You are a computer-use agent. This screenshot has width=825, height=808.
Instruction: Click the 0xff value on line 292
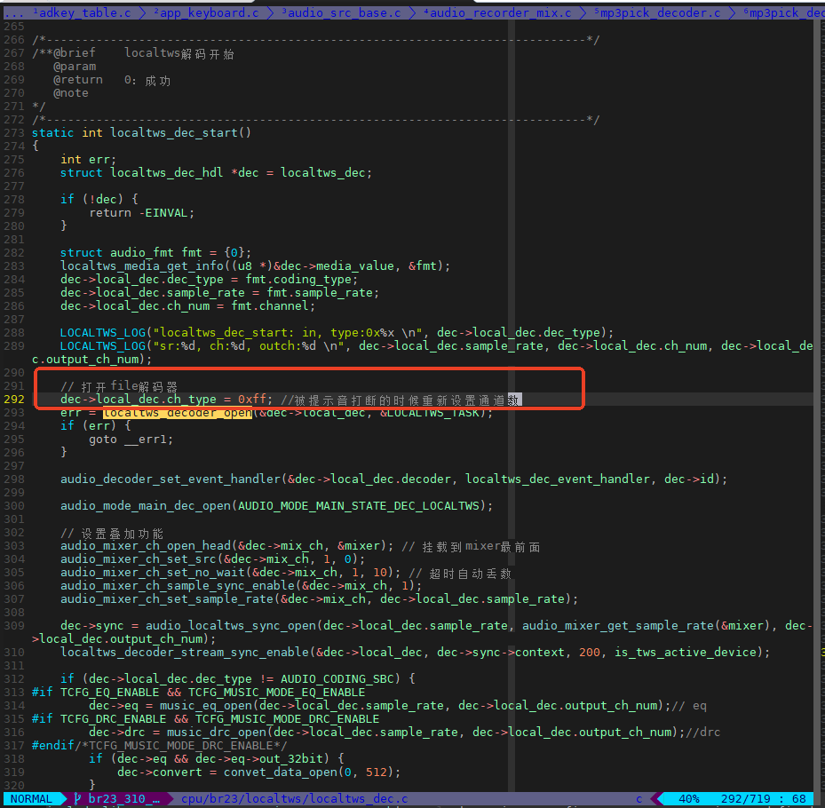(x=252, y=400)
